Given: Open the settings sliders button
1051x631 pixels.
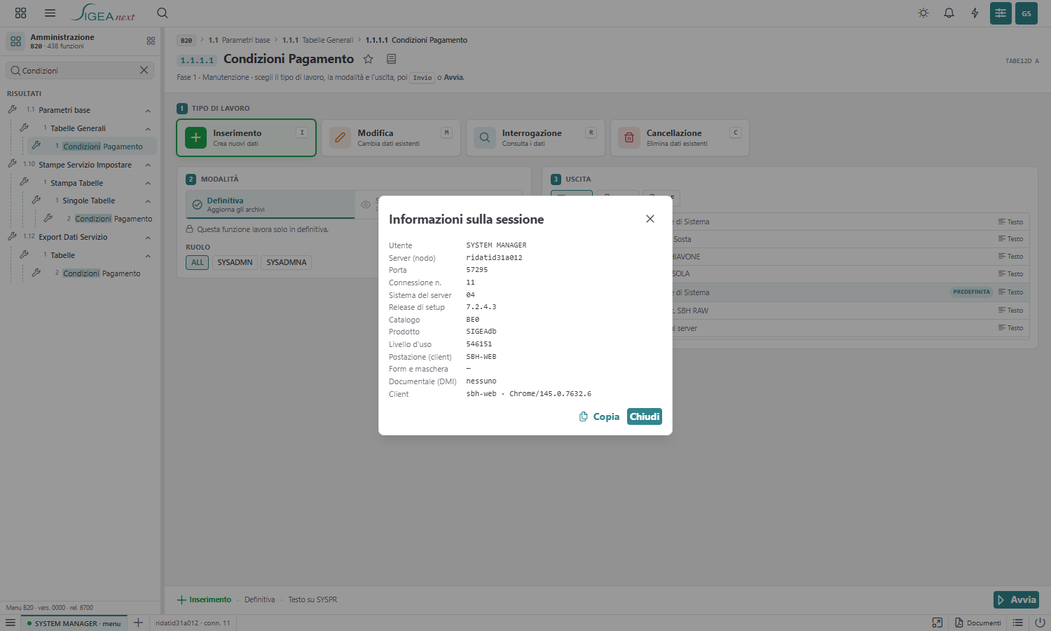Looking at the screenshot, I should click(x=1001, y=13).
